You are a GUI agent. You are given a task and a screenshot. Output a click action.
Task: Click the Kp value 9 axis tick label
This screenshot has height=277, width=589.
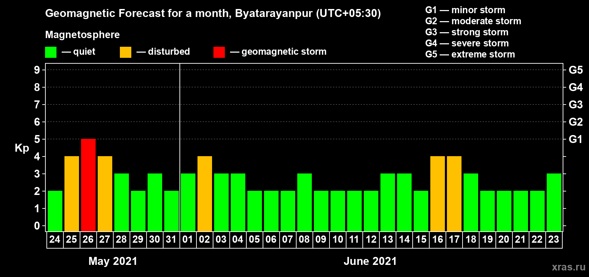(x=37, y=70)
